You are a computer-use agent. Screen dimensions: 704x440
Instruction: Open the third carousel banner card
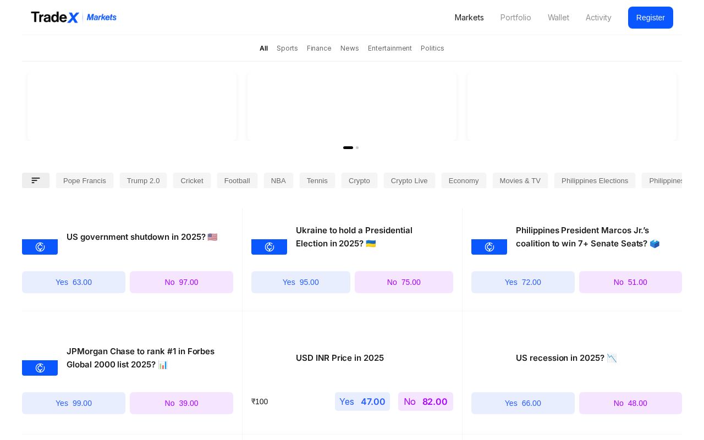click(x=572, y=107)
